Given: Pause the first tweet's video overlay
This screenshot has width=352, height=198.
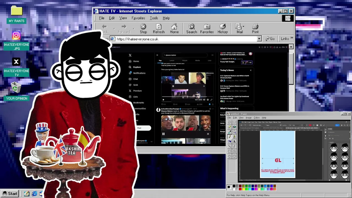Looking at the screenshot, I should (173, 86).
